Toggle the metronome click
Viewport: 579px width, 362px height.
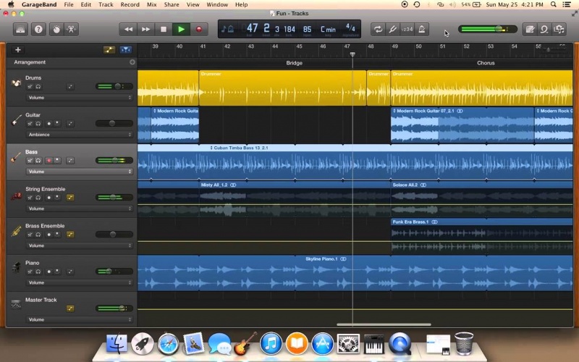[x=423, y=30]
